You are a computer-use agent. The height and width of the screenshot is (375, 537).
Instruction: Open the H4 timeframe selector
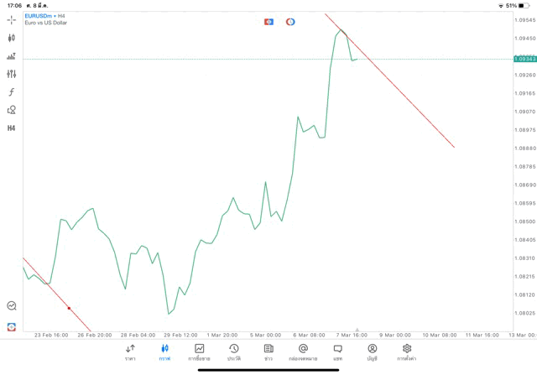pyautogui.click(x=12, y=128)
